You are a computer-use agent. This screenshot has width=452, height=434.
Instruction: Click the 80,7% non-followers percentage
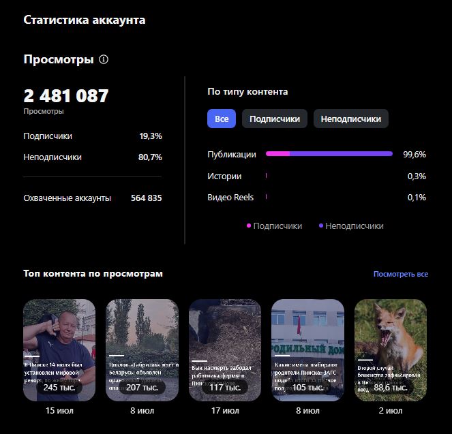point(151,157)
